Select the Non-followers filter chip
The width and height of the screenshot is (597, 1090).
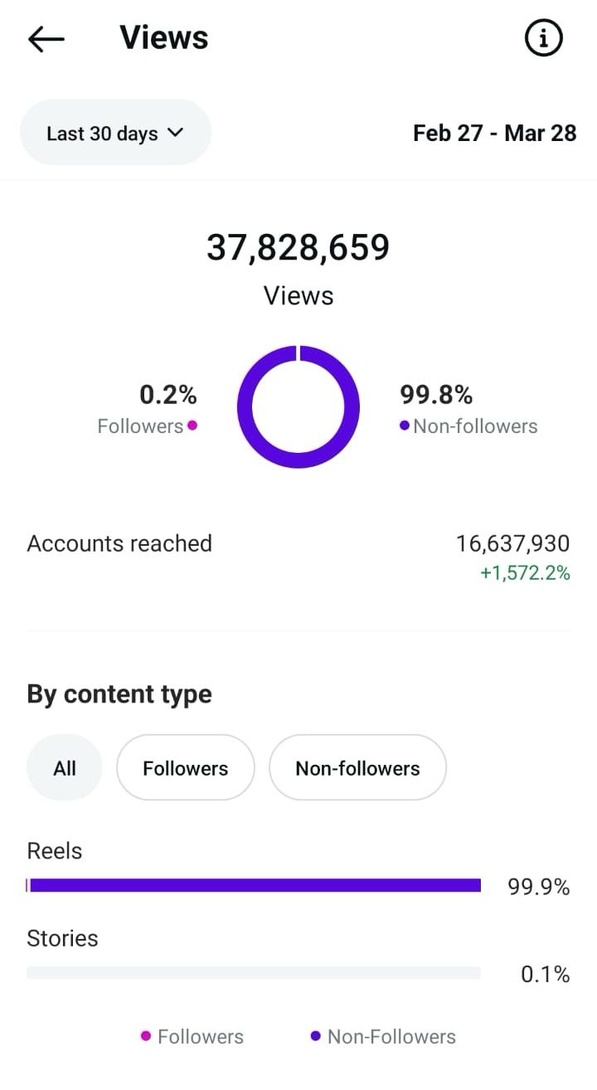358,767
